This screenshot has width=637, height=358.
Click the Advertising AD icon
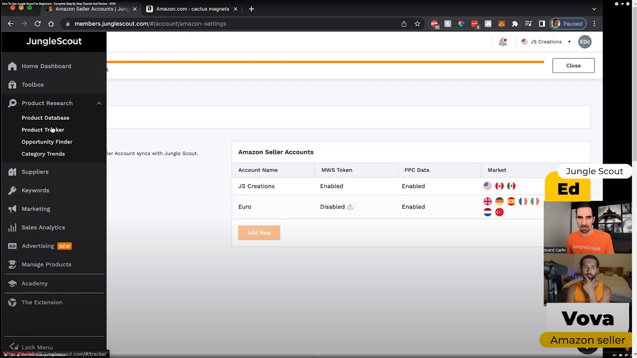coord(12,246)
